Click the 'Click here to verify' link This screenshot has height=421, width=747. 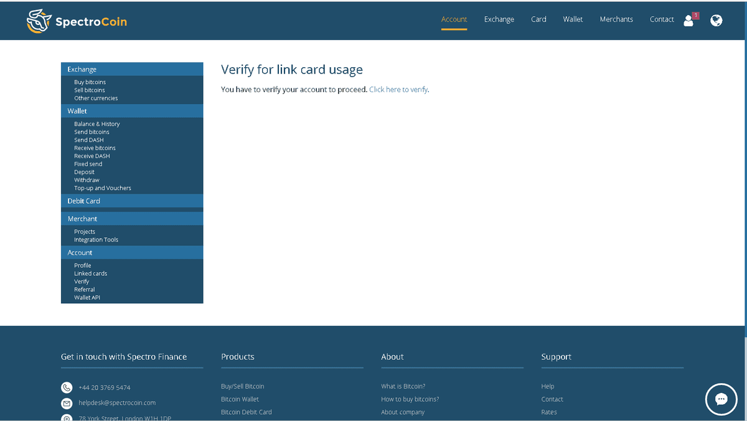coord(398,90)
